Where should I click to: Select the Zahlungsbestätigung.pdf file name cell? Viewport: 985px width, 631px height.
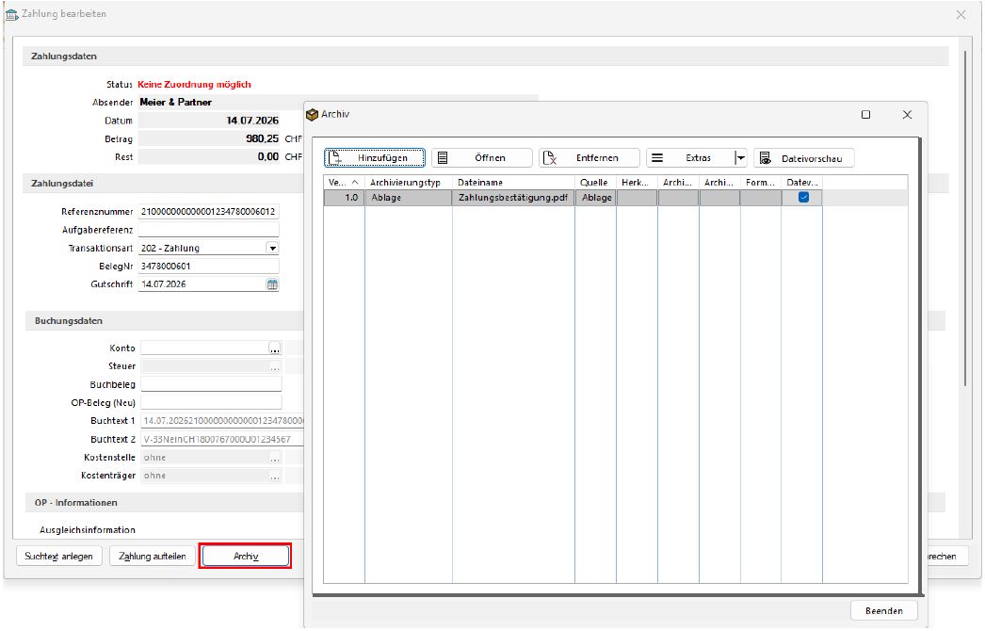point(513,198)
